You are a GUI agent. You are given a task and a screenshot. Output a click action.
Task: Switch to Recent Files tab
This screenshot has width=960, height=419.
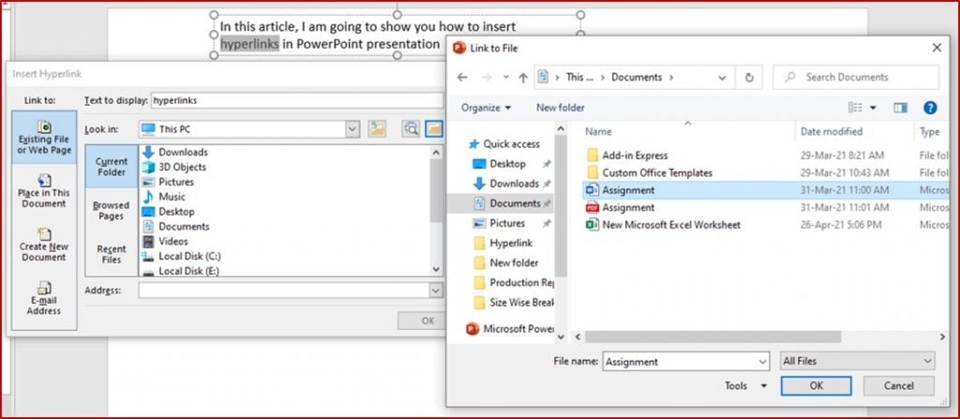click(x=112, y=254)
